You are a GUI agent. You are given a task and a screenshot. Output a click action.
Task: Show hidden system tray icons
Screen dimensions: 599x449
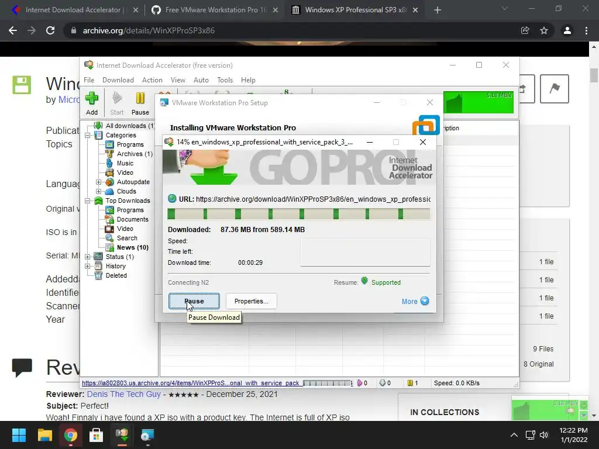point(514,435)
